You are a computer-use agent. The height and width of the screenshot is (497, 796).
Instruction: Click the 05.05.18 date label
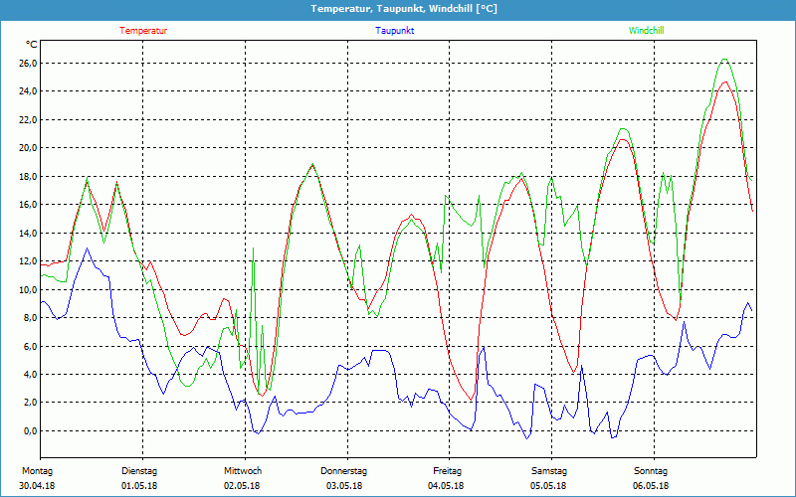(x=548, y=486)
